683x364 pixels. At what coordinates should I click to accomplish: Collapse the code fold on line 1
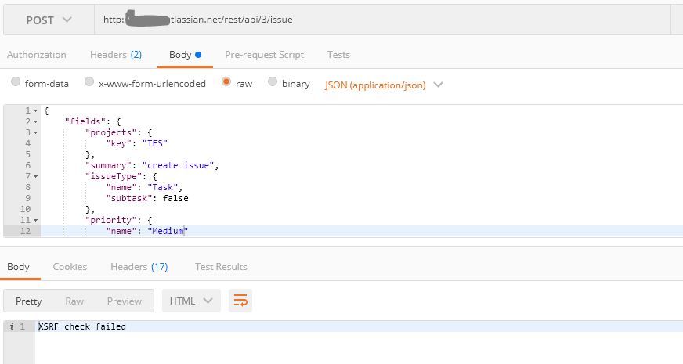[x=36, y=111]
